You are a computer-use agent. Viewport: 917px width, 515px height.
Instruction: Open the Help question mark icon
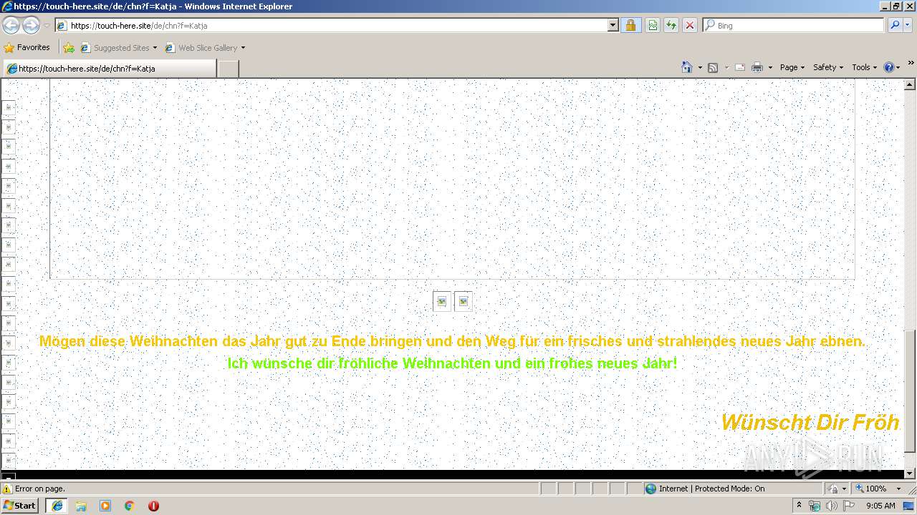889,67
